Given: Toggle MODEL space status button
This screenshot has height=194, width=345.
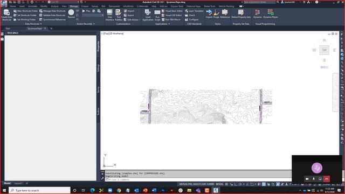Looking at the screenshot, I should 219,184.
